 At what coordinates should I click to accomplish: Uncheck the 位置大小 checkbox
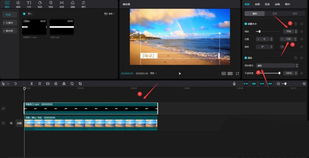246,24
